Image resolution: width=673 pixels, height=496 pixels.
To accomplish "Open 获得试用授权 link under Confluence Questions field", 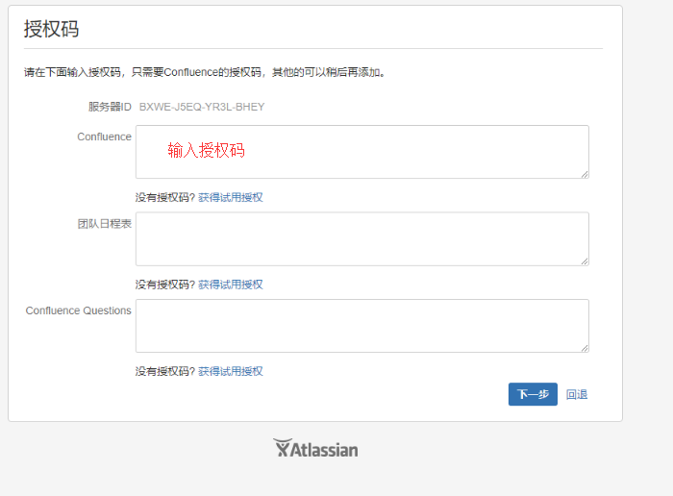I will [231, 371].
